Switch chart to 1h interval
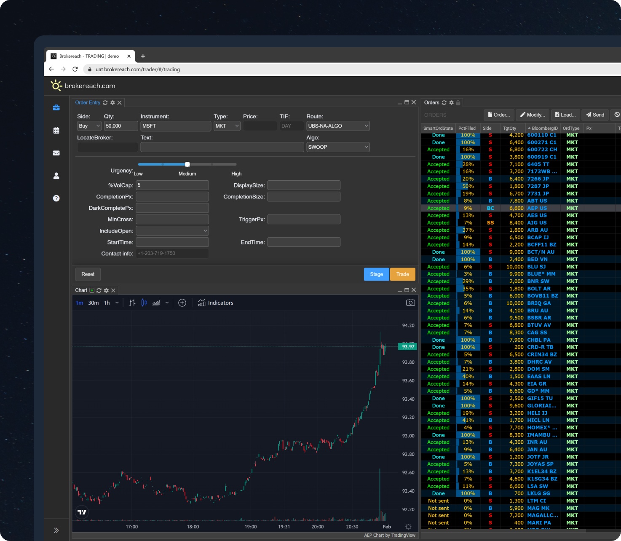Image resolution: width=621 pixels, height=541 pixels. point(107,303)
